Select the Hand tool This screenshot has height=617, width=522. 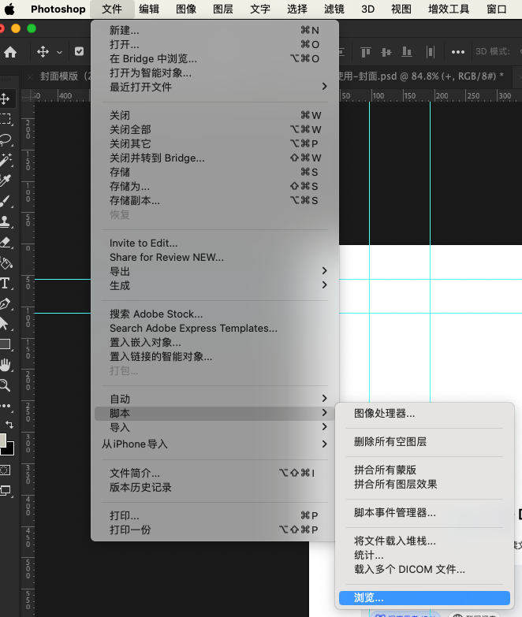point(5,365)
